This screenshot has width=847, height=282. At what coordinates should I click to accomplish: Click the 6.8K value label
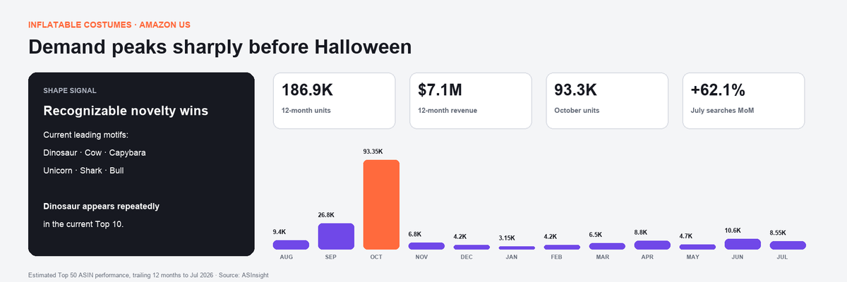coord(415,234)
